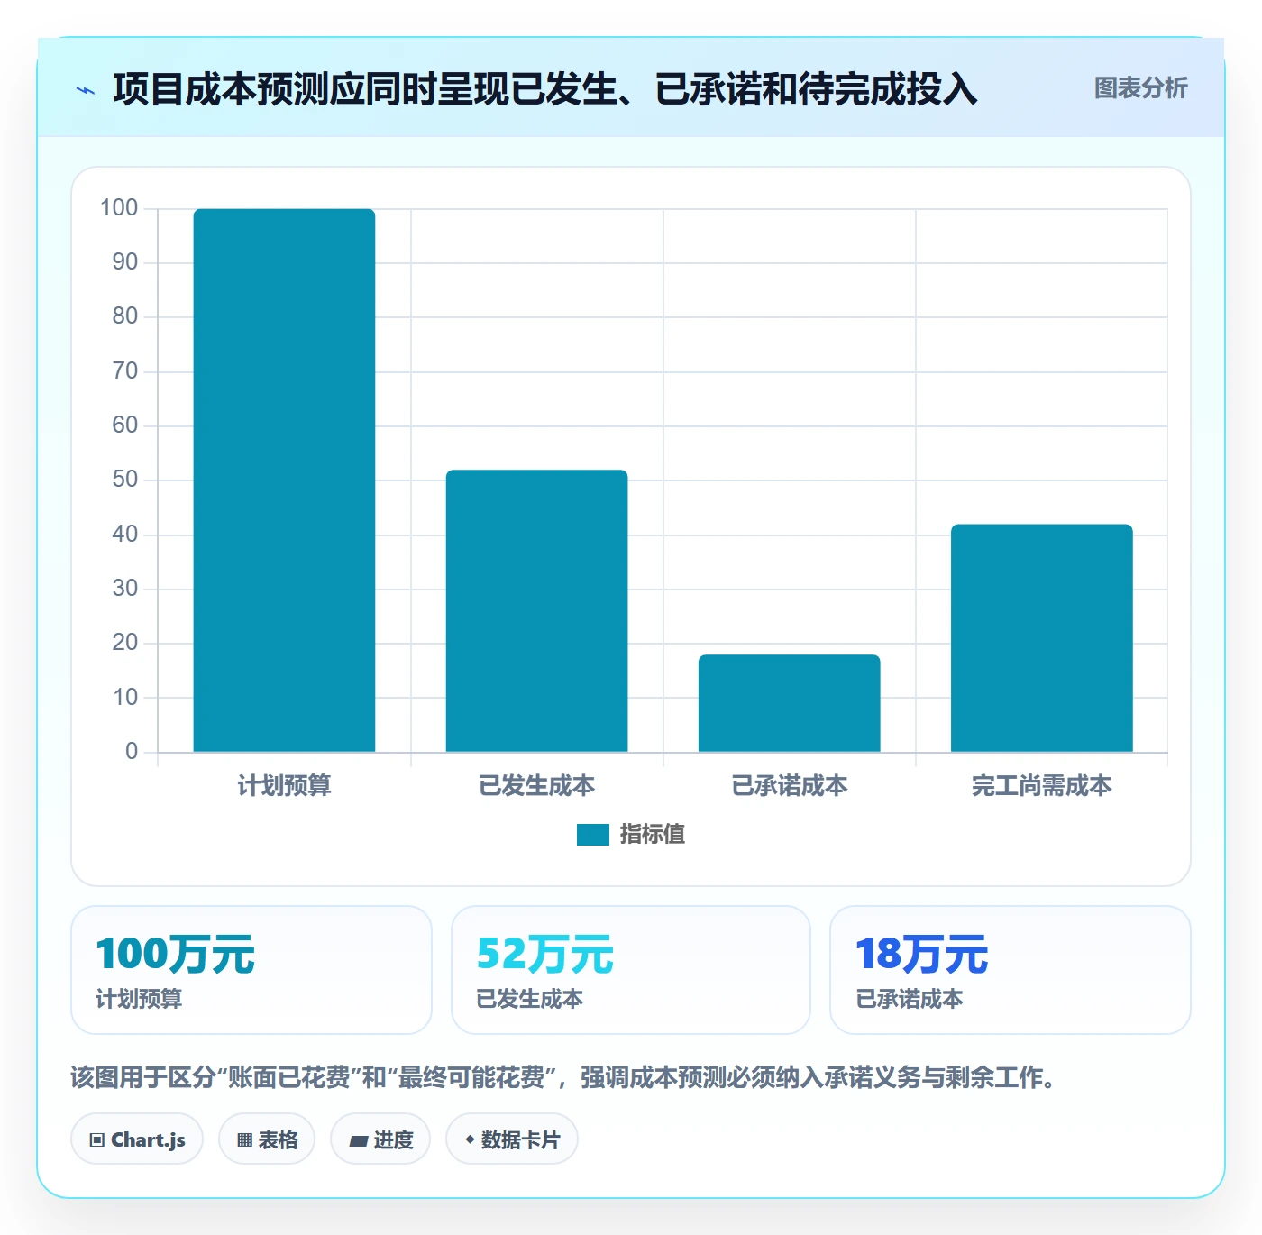
Task: Select the 已承诺成本 bar in chart
Action: 789,703
